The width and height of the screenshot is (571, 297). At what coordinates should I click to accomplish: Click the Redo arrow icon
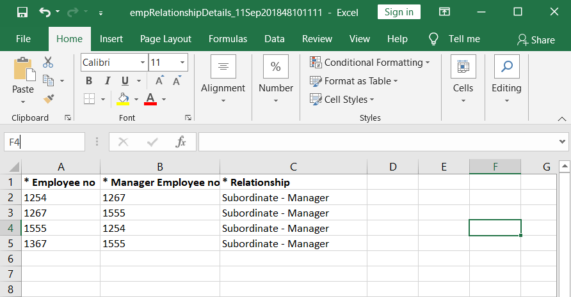[x=73, y=12]
